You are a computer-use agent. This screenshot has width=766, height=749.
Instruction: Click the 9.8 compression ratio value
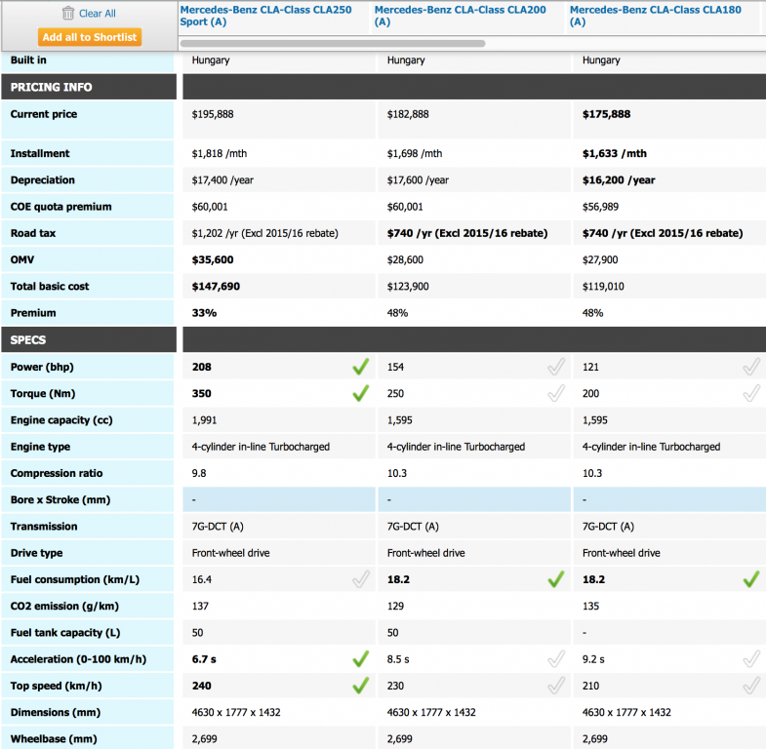[x=199, y=473]
